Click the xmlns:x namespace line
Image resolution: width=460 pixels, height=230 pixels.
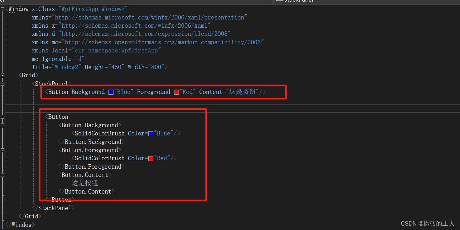pos(121,26)
